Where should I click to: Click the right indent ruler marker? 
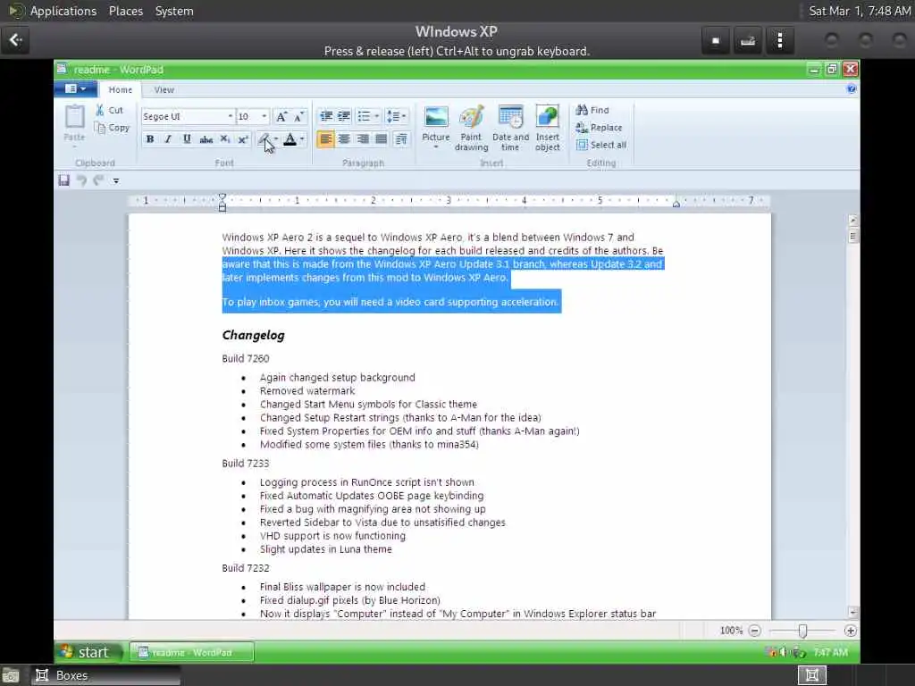click(x=676, y=204)
